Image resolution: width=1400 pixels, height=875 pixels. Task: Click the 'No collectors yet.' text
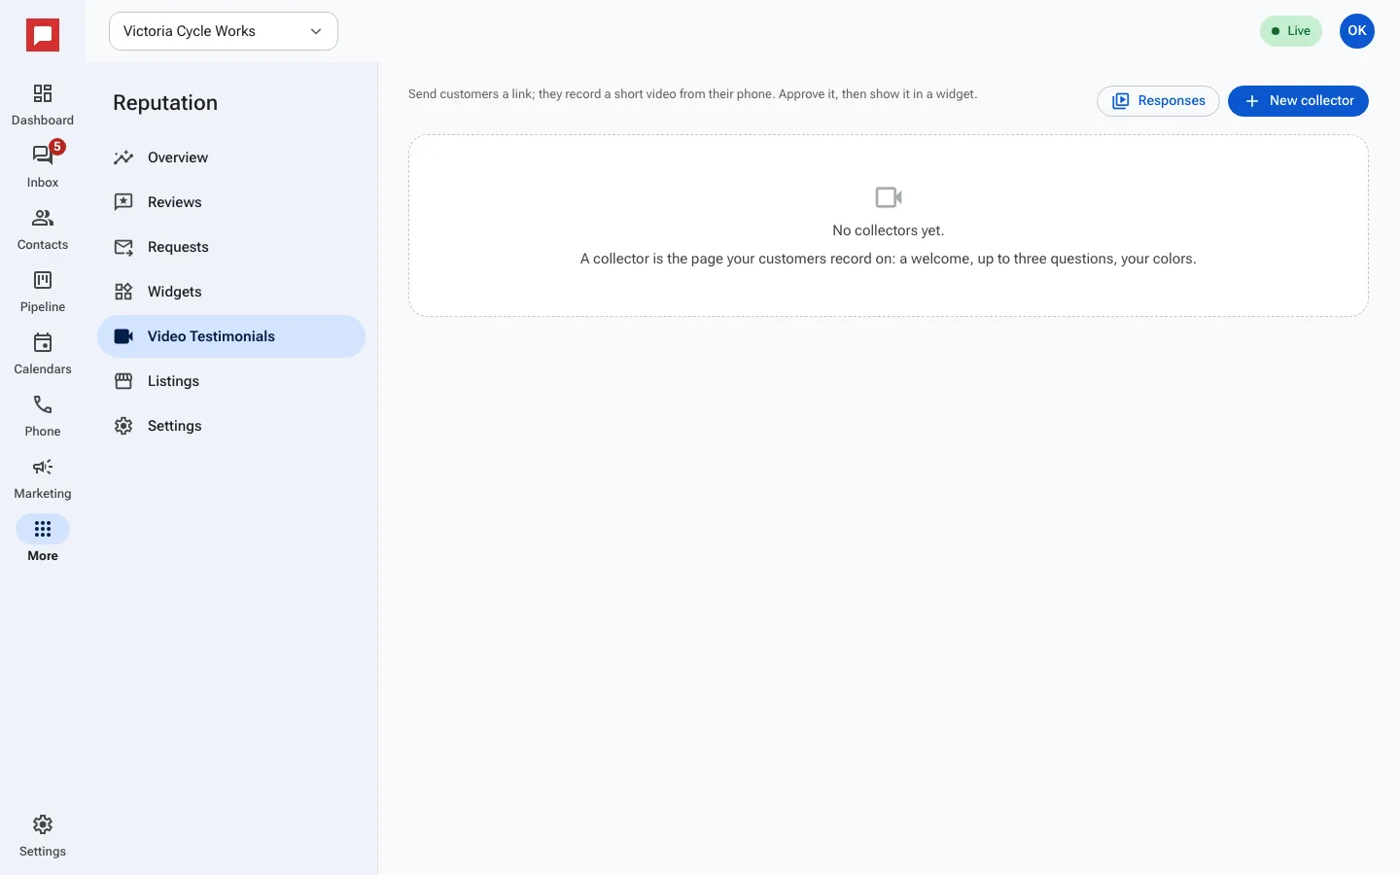pos(889,230)
